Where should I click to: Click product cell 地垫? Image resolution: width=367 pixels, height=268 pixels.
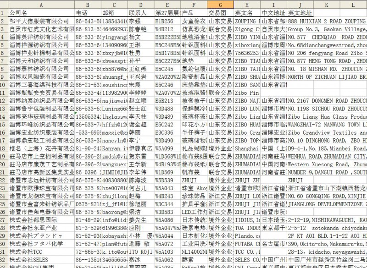pos(194,61)
